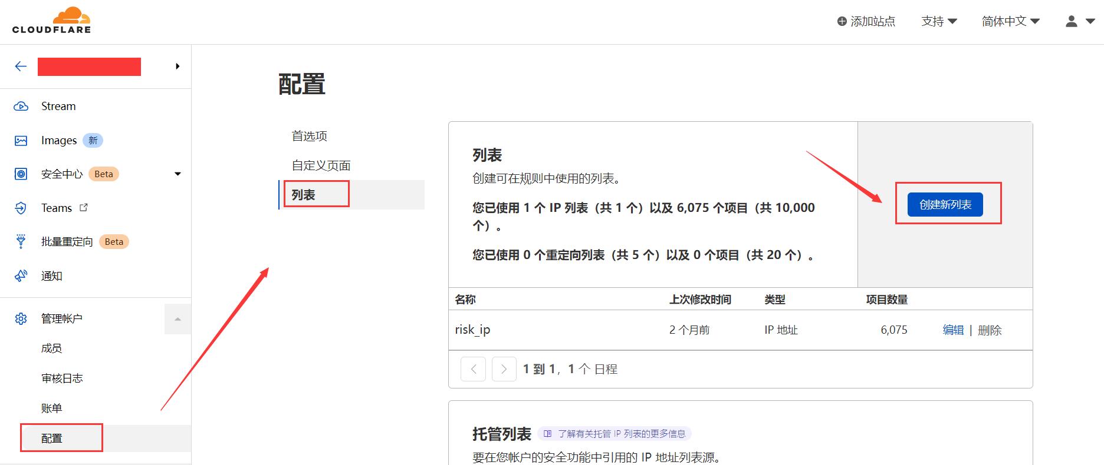
Task: Click the 管理帐户 gear icon
Action: coord(21,318)
